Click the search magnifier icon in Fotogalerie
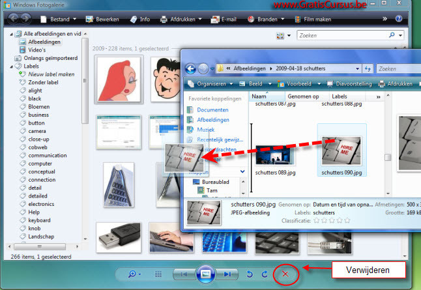The image size is (421, 290). [x=392, y=35]
